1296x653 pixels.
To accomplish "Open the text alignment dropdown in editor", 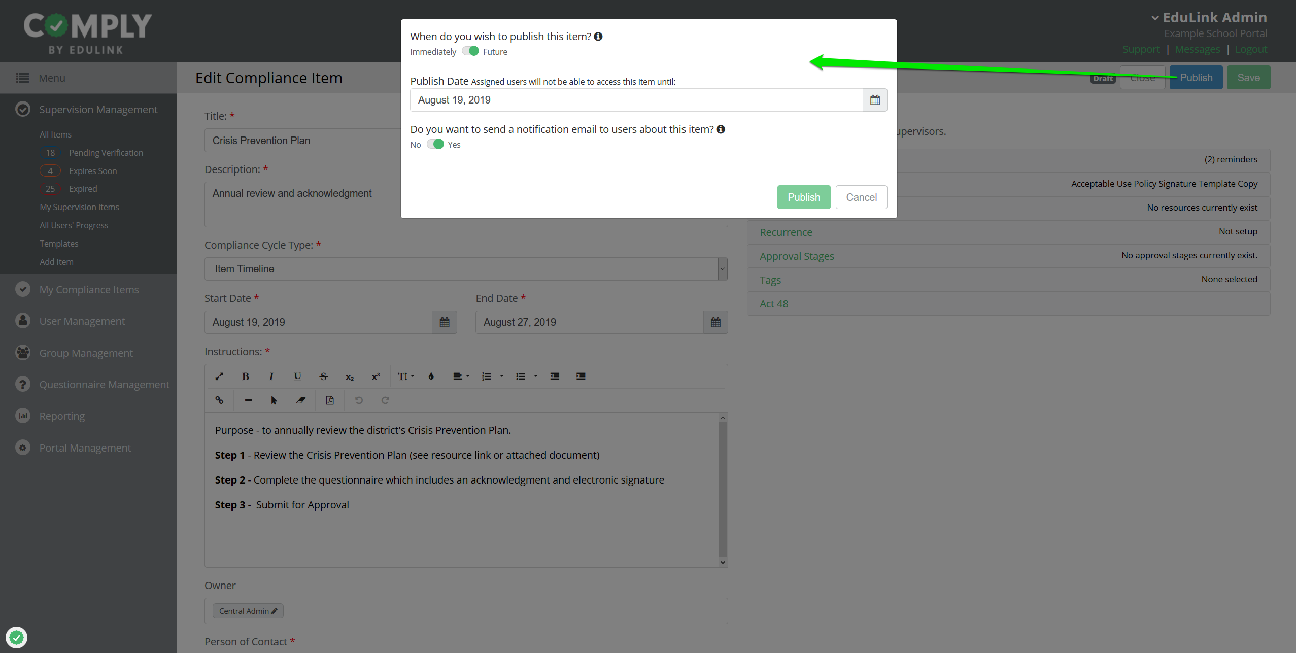I will point(461,376).
